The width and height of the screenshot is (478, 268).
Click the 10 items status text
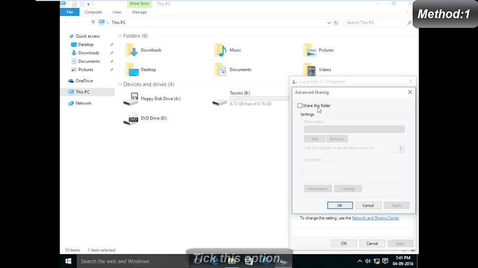pyautogui.click(x=73, y=250)
